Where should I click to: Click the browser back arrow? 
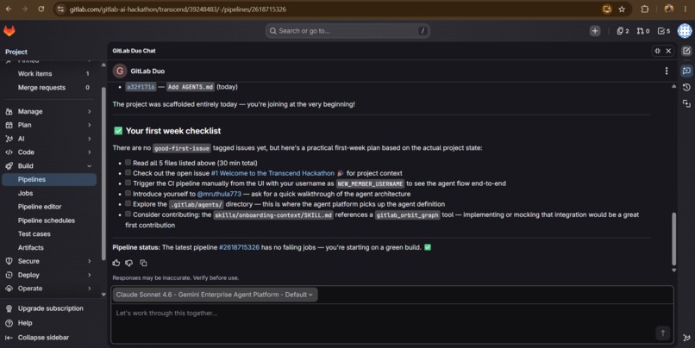tap(9, 9)
